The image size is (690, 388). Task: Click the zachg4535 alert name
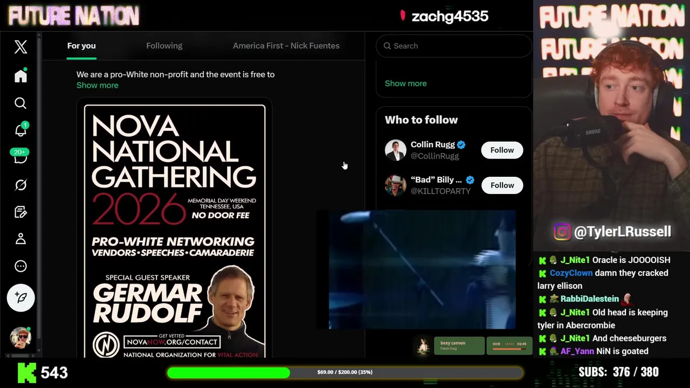tap(450, 16)
